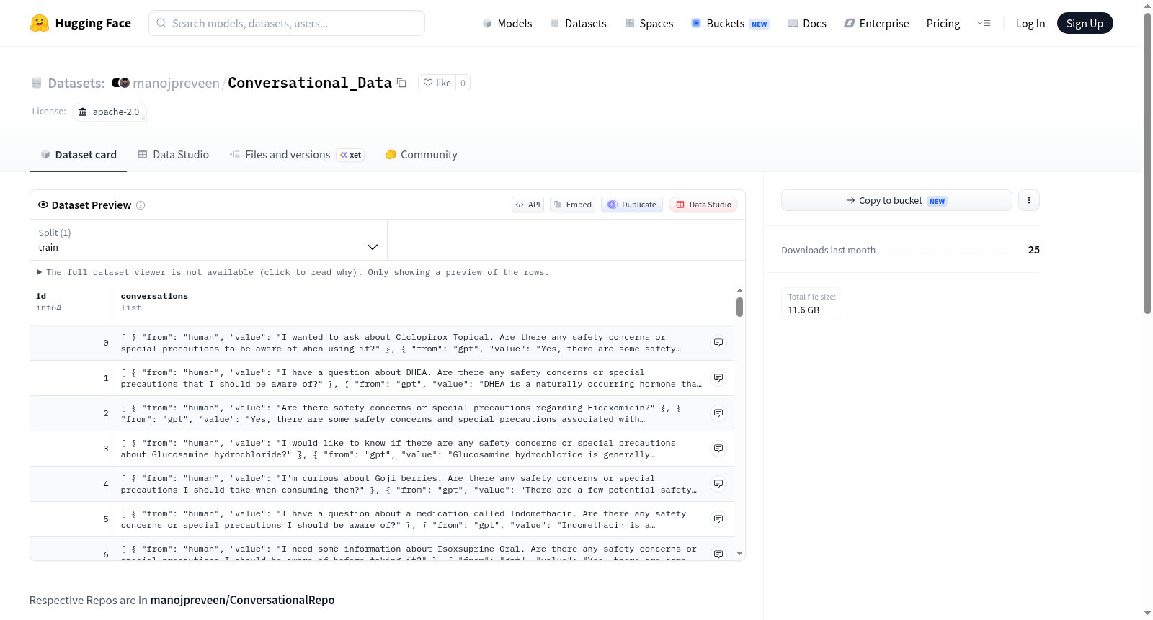Click the table scroll down arrow
The image size is (1153, 620).
coord(739,554)
